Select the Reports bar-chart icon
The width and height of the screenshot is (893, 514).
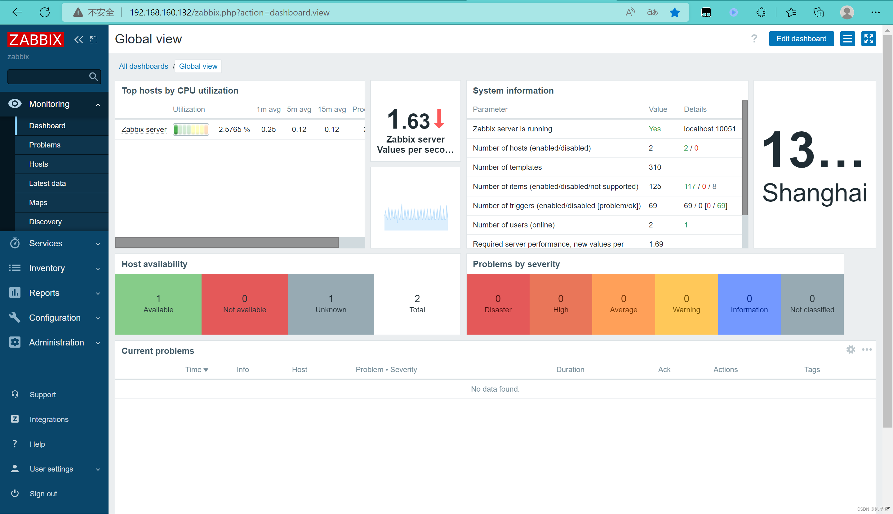(x=15, y=293)
